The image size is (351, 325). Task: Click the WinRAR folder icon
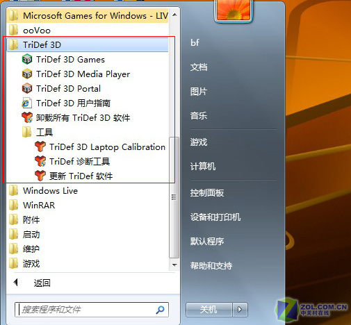coord(13,205)
